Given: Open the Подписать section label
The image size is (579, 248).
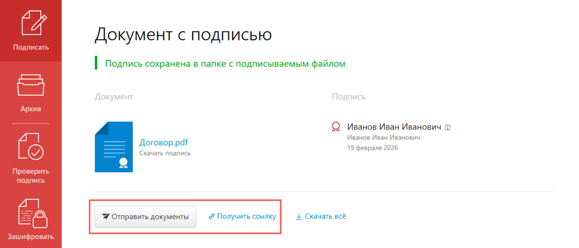Looking at the screenshot, I should [31, 47].
